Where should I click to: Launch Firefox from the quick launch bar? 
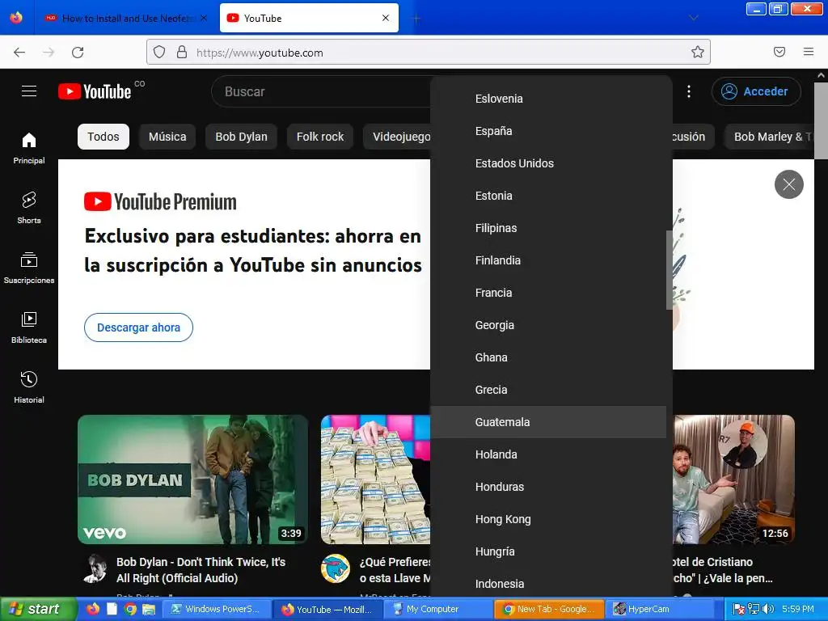click(93, 609)
